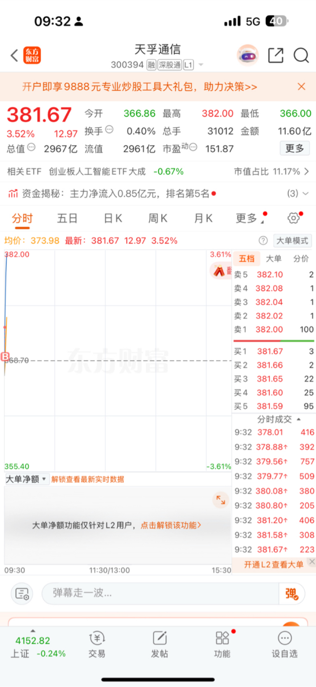Open danmaku settings list icon
This screenshot has height=687, width=316.
[21, 594]
